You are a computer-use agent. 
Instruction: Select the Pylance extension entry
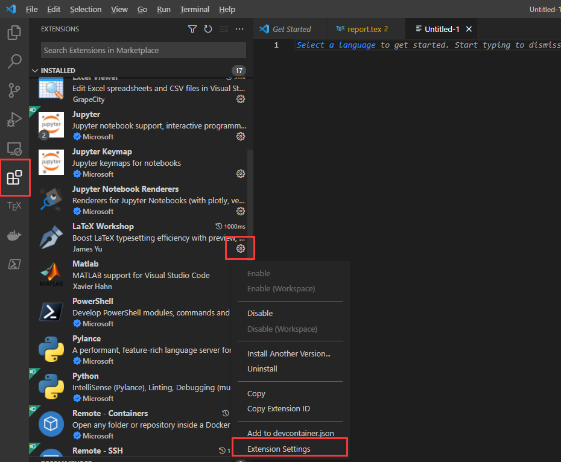click(130, 350)
